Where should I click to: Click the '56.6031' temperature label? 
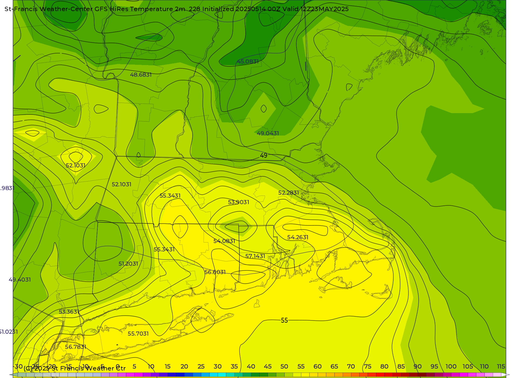tap(215, 272)
